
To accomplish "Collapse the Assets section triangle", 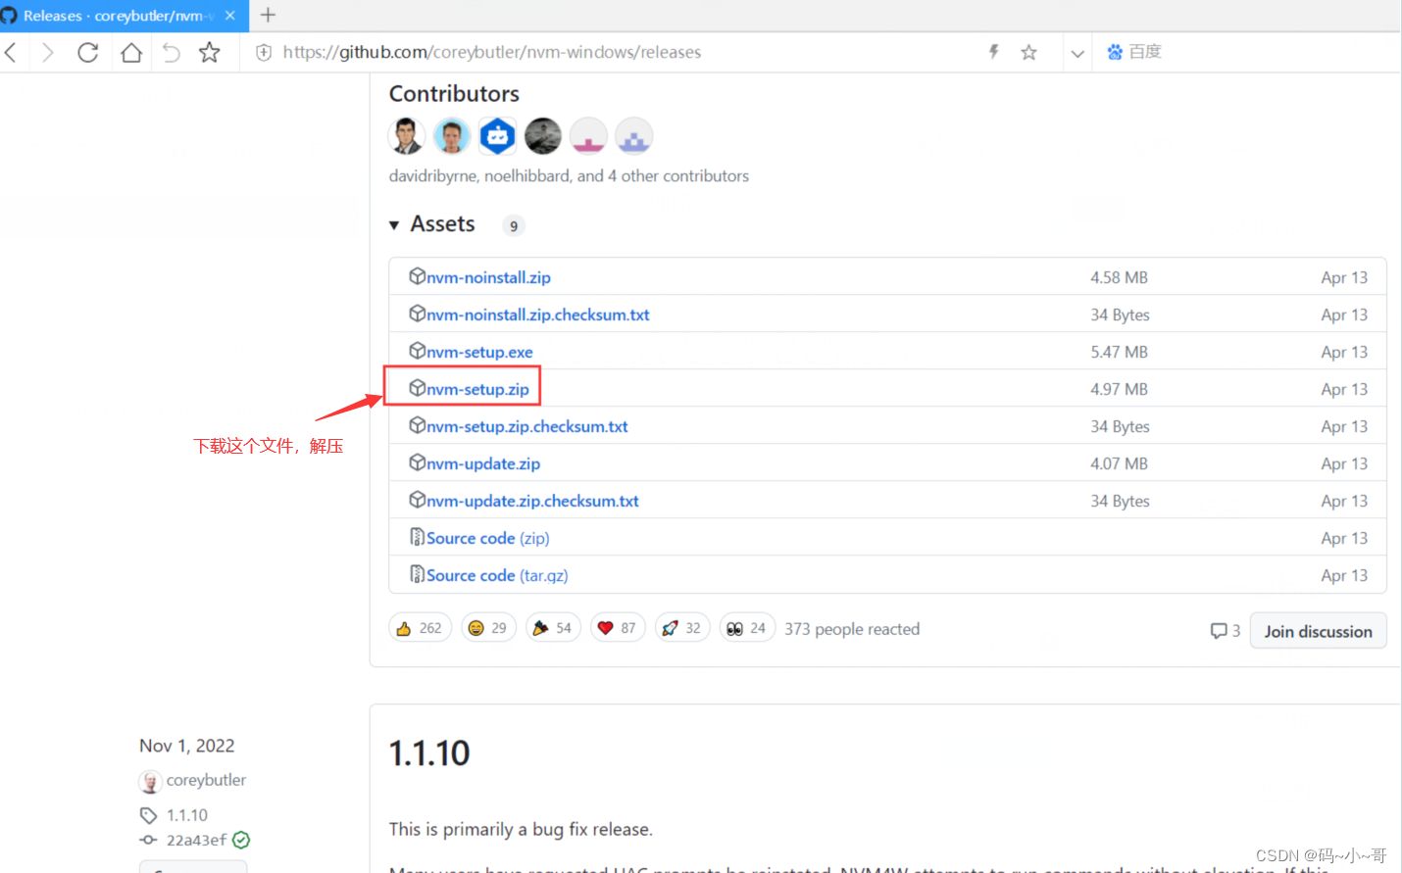I will tap(394, 225).
